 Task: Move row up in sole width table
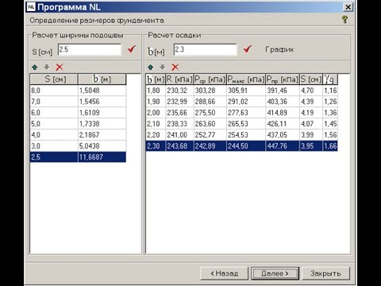click(35, 68)
